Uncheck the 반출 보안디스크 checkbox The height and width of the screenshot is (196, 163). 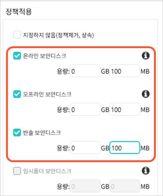[17, 132]
